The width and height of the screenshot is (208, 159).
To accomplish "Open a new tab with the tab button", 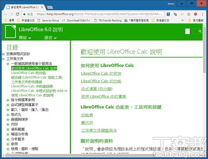I will (x=50, y=7).
